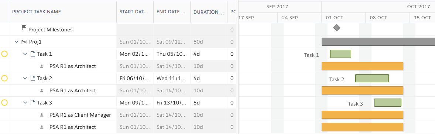Screen dimensions: 435x134
Task: Click person icon beside PSA R1 as Client Manager
Action: (42, 115)
